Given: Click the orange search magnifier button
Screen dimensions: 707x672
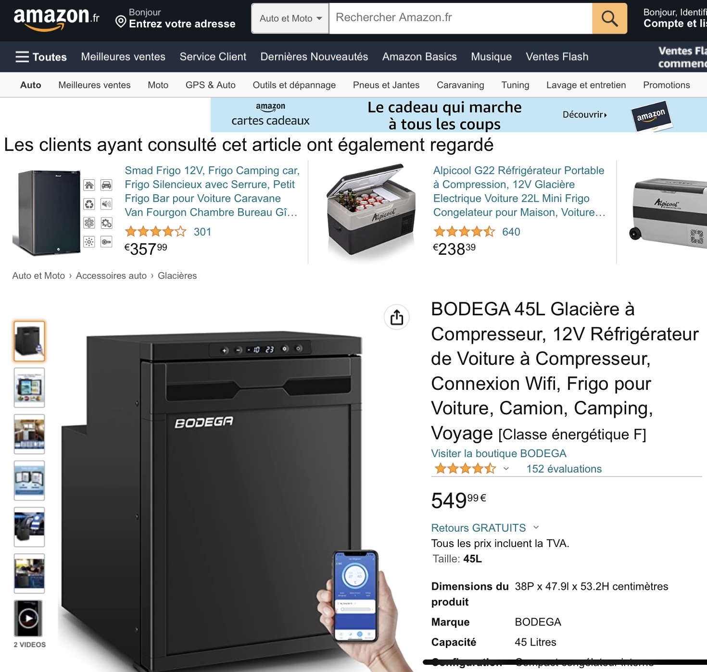Looking at the screenshot, I should click(609, 18).
